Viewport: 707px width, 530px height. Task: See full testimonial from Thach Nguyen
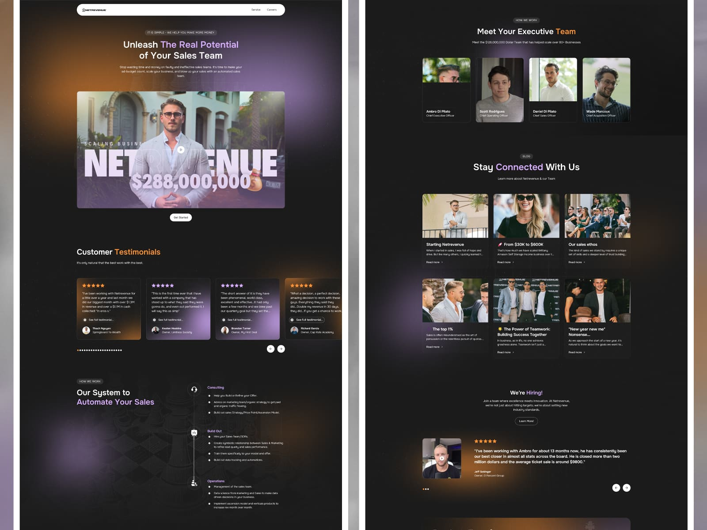(x=99, y=320)
